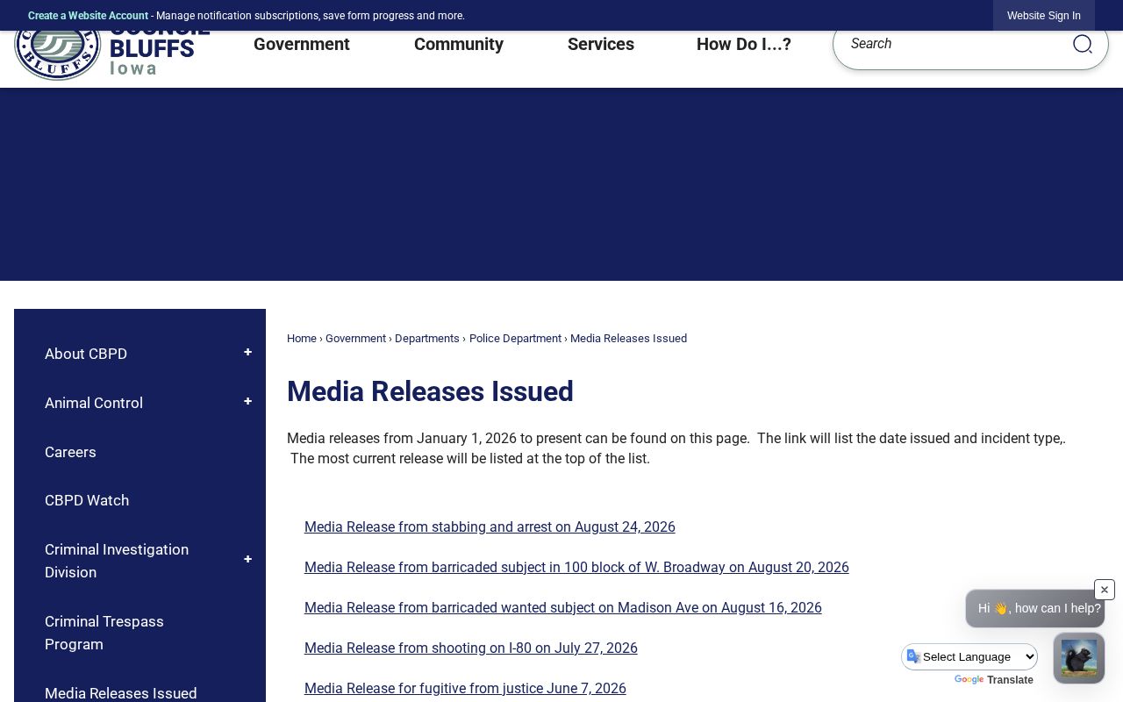Expand the Animal Control submenu
This screenshot has height=702, width=1123.
(x=247, y=402)
